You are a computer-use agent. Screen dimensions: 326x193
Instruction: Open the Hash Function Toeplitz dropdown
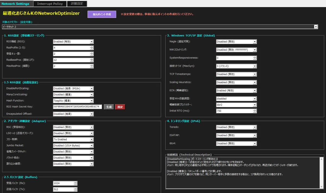73,100
